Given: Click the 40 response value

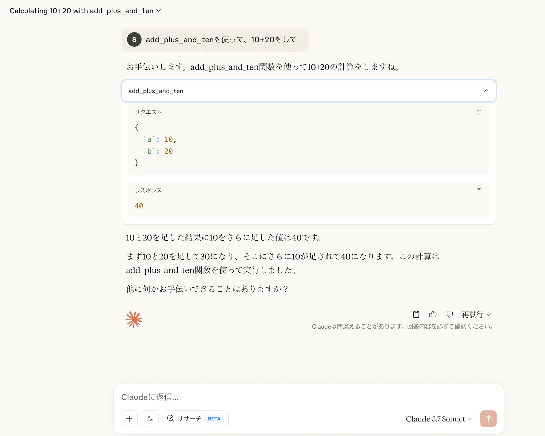Looking at the screenshot, I should tap(139, 206).
